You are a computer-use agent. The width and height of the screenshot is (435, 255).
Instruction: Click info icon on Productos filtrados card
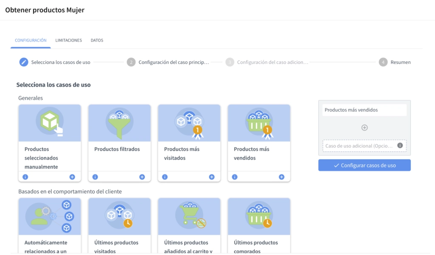point(95,177)
